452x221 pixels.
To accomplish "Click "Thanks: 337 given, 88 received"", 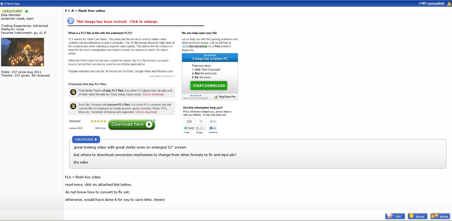I will point(25,75).
